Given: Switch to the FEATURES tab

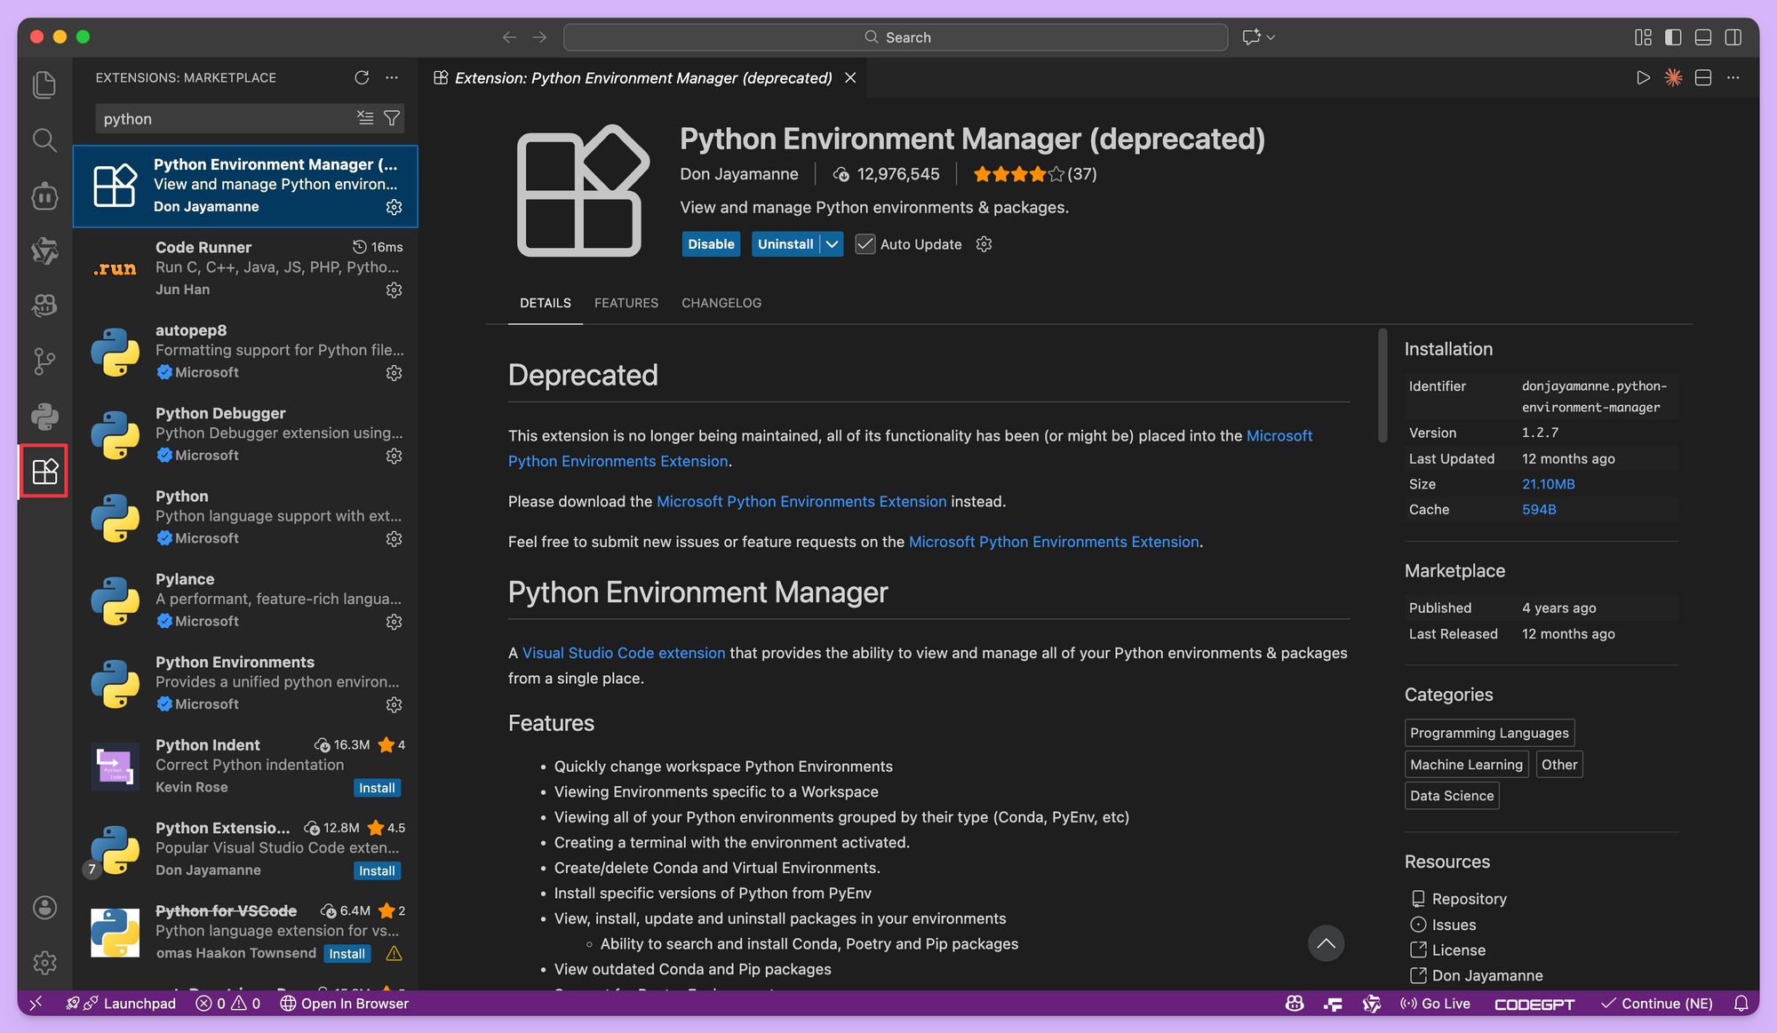Looking at the screenshot, I should [x=626, y=303].
